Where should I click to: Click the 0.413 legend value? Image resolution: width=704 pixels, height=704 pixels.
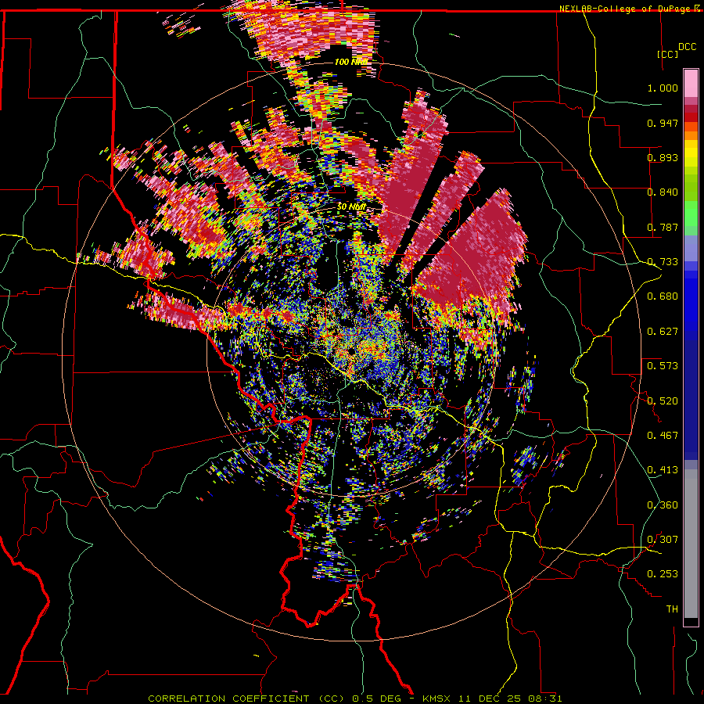(x=663, y=470)
